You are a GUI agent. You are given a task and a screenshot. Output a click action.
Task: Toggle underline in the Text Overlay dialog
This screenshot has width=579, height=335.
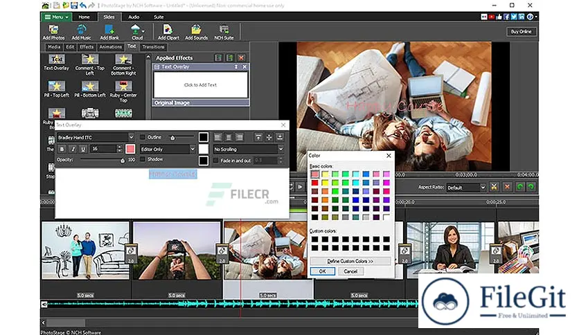(83, 149)
